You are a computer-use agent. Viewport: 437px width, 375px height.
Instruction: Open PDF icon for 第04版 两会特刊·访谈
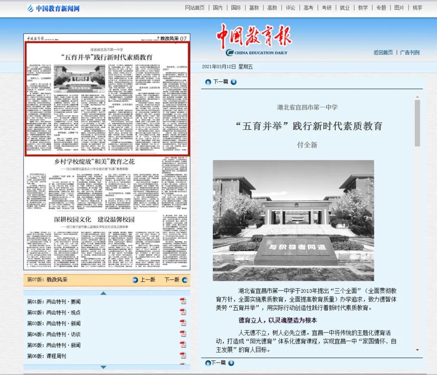coord(183,334)
